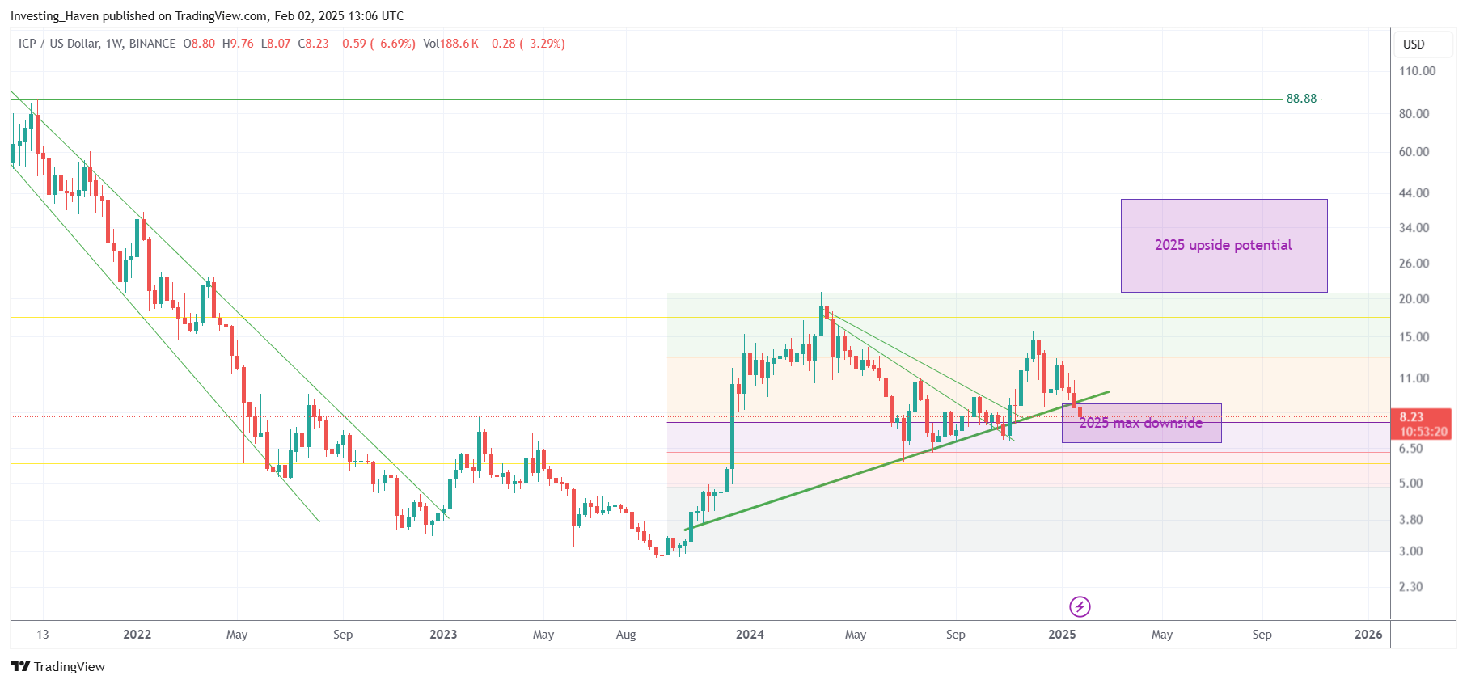
Task: Click the 20.00 price axis label
Action: click(x=1414, y=299)
